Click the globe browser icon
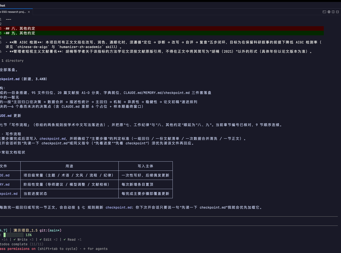This screenshot has height=253, width=341. [x=329, y=12]
